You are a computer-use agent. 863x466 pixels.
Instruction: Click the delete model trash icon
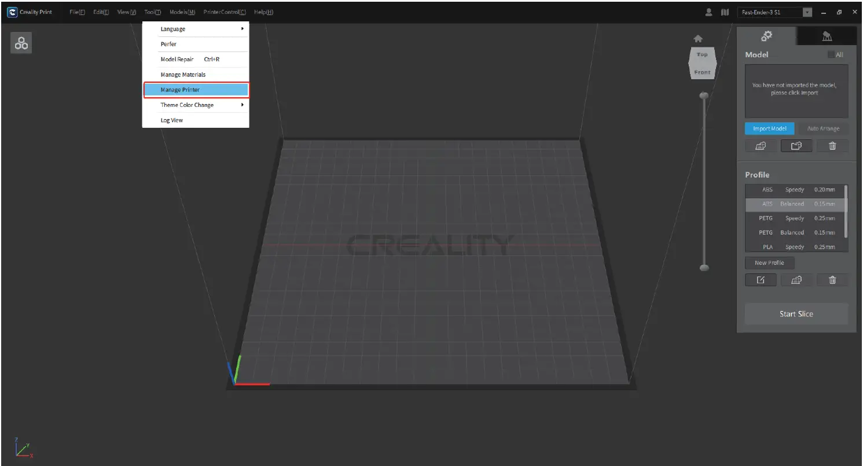point(832,146)
